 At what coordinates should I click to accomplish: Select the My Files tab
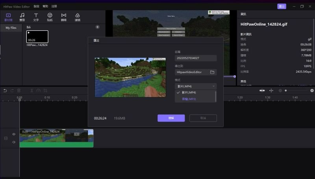11,28
